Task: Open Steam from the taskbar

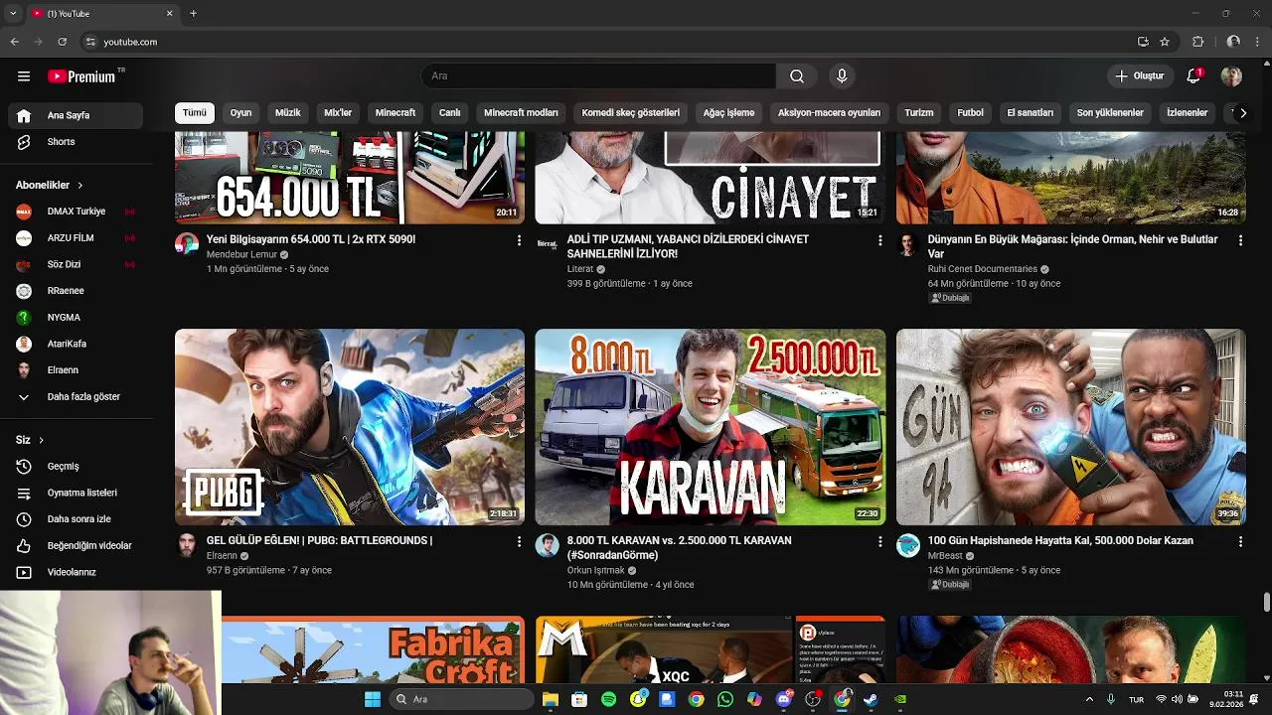Action: point(871,699)
